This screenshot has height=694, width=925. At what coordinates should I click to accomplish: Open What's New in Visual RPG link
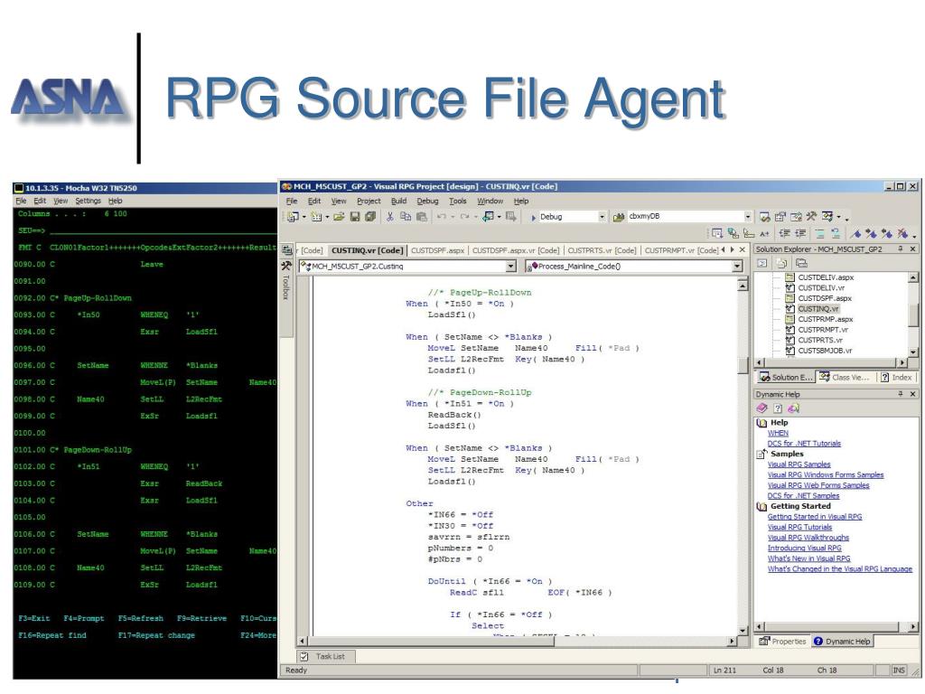click(x=808, y=558)
